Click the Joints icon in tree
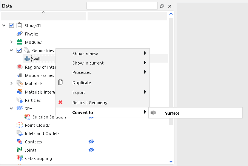248x166 pixels. click(x=20, y=150)
